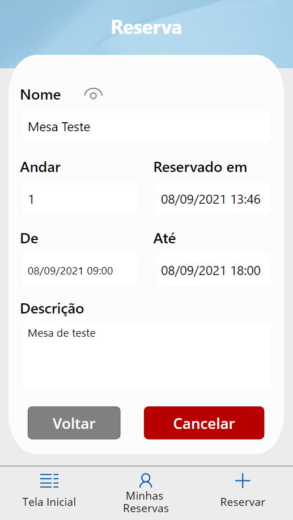The image size is (293, 520).
Task: Select the Até field with 18:00 time
Action: (x=213, y=270)
